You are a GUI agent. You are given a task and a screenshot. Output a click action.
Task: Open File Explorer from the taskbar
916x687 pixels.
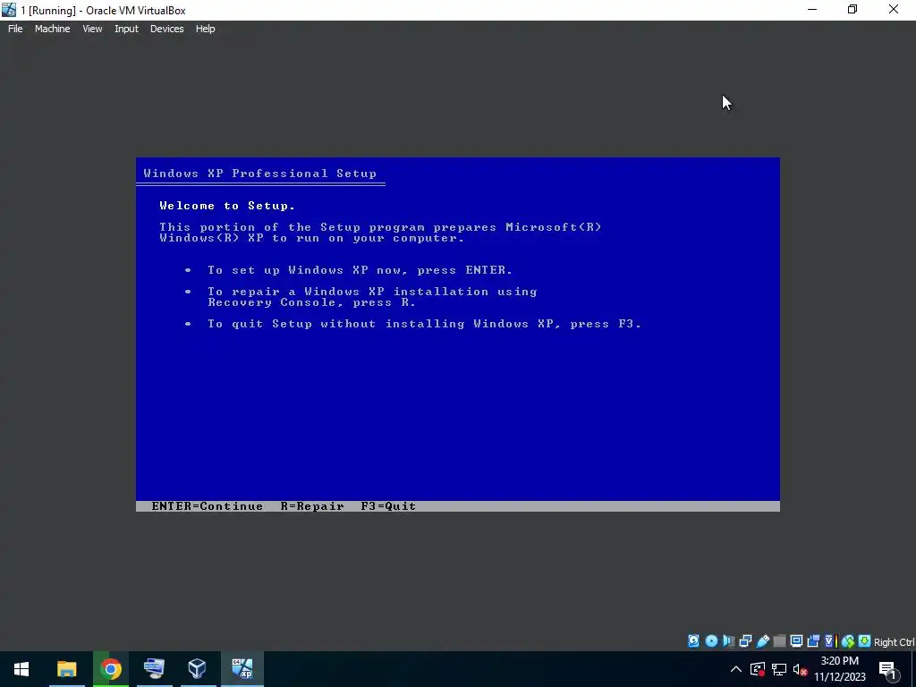(x=66, y=669)
